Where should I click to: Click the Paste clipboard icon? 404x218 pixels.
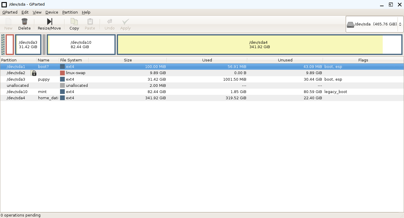[90, 22]
